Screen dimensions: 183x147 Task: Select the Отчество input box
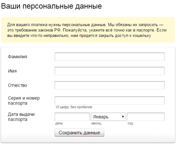110,85
